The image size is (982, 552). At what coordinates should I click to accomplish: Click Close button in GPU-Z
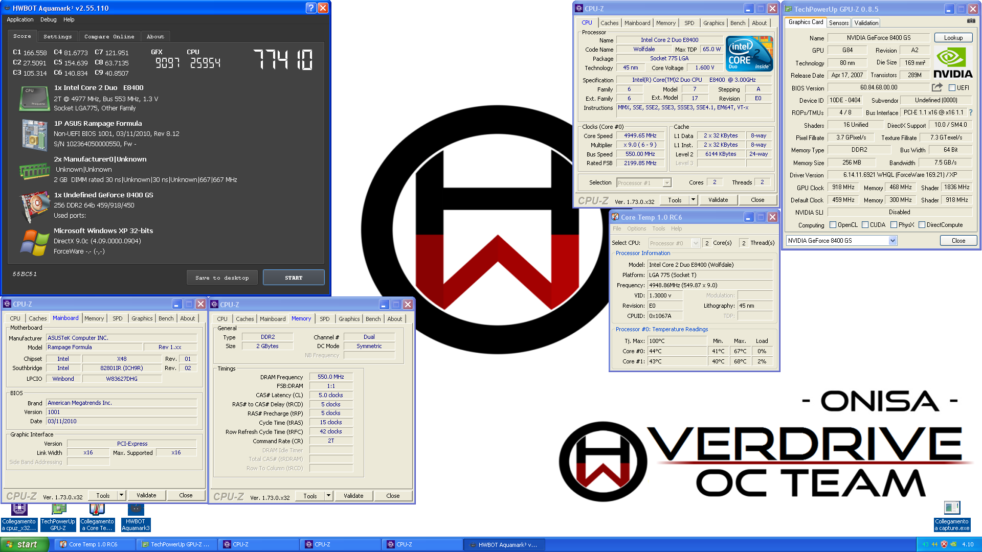958,241
